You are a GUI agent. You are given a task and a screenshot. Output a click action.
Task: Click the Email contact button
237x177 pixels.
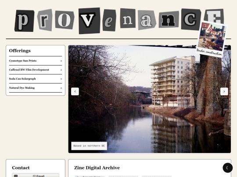(36, 176)
